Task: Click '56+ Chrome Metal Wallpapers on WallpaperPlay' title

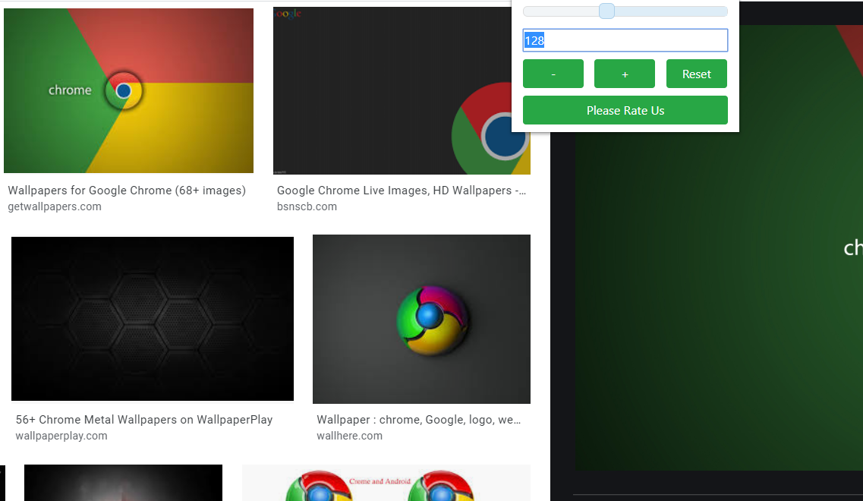Action: tap(144, 420)
